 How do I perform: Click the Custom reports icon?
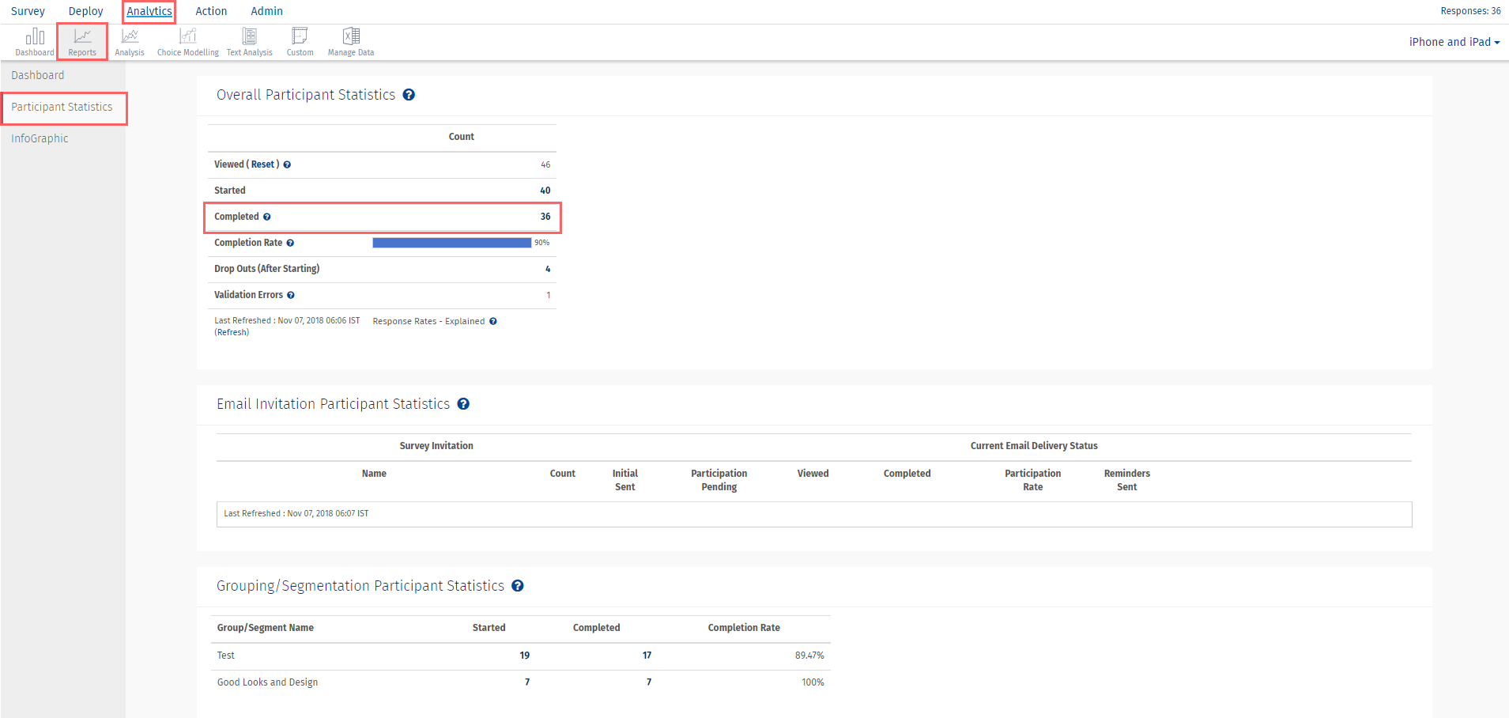300,42
